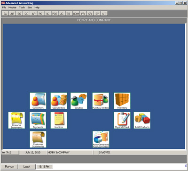The height and width of the screenshot is (171, 188).
Task: Open the Customer Statements icon
Action: coord(38,139)
